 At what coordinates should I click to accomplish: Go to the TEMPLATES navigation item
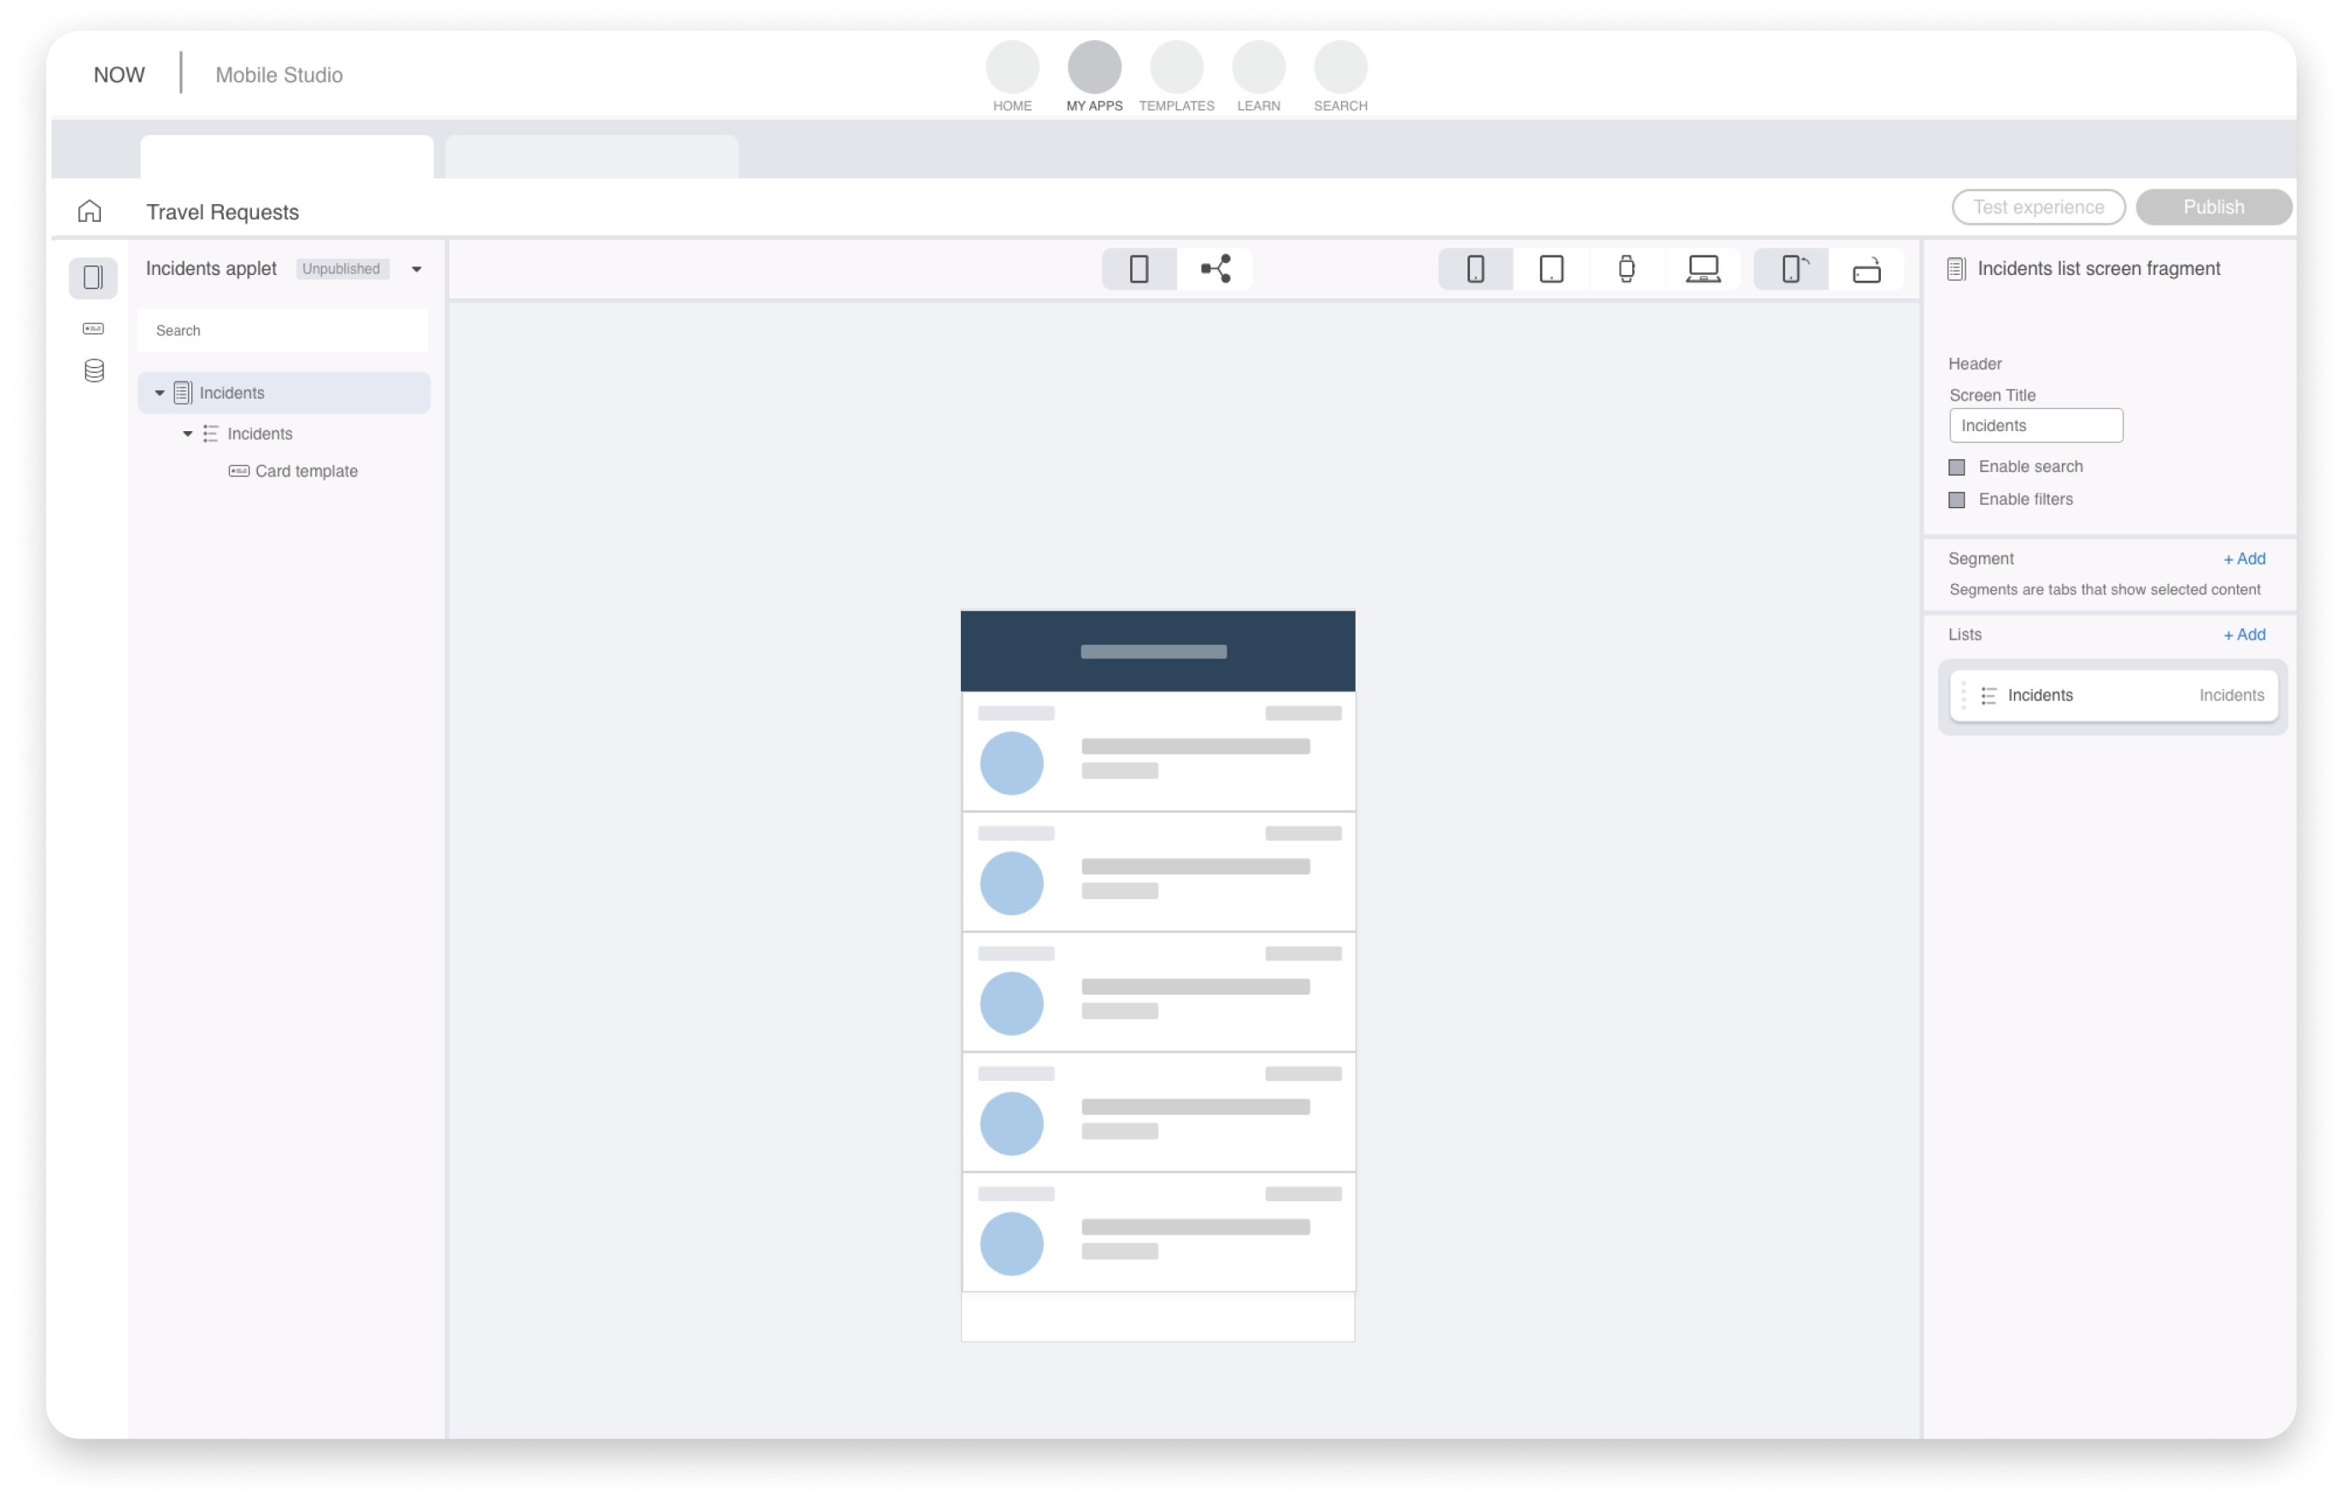coord(1176,76)
